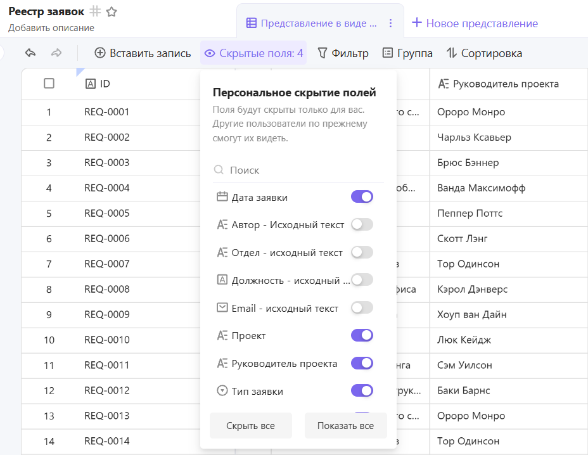Click the Показать все button
Viewport: 588px width, 455px height.
pyautogui.click(x=345, y=425)
